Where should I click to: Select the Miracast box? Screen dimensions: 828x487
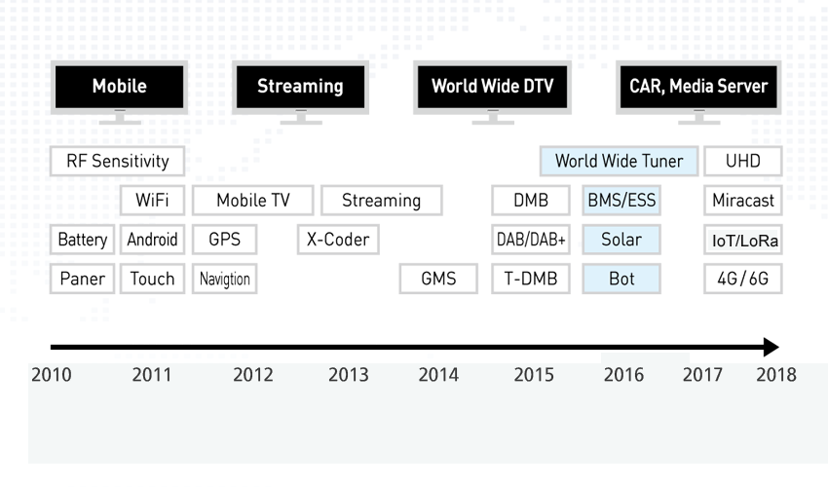[743, 201]
